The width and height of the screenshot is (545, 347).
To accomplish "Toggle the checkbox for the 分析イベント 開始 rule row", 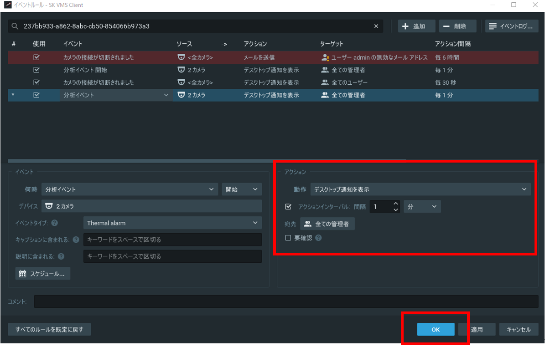I will [36, 70].
